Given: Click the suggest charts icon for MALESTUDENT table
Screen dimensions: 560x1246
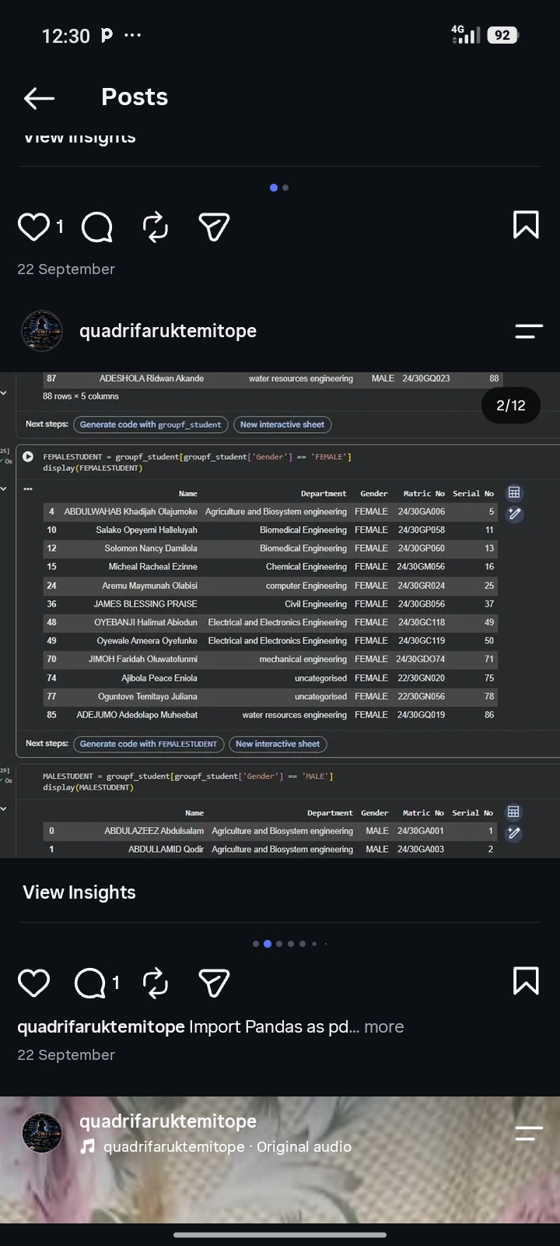Looking at the screenshot, I should pyautogui.click(x=513, y=833).
